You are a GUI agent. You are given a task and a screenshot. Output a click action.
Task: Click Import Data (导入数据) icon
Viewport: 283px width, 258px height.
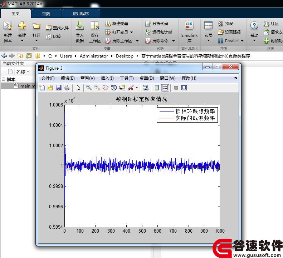click(79, 26)
